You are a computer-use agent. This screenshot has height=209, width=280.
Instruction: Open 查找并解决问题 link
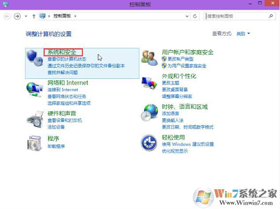point(63,73)
